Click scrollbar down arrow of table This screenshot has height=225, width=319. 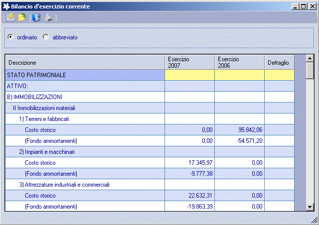(310, 207)
